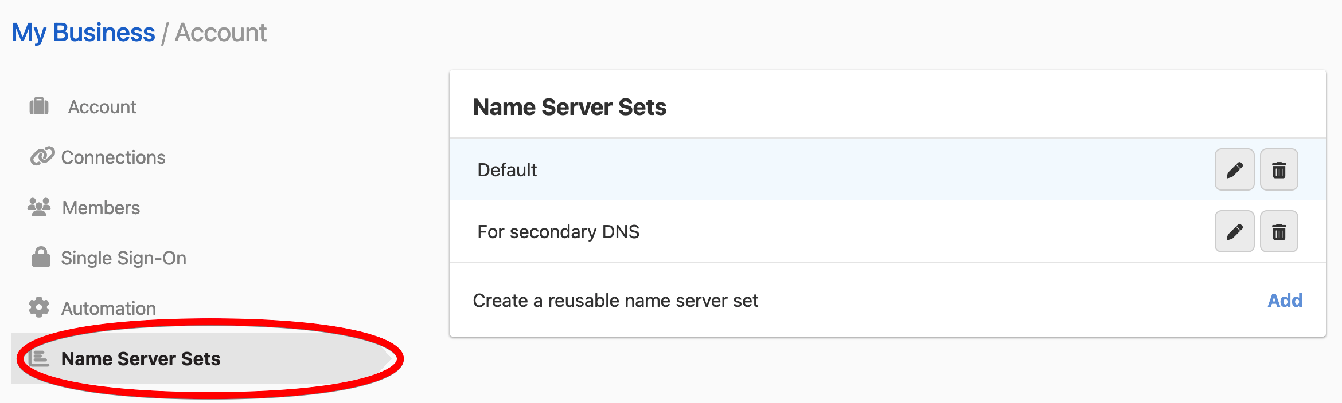Edit the For secondary DNS set
The width and height of the screenshot is (1342, 403).
1234,232
